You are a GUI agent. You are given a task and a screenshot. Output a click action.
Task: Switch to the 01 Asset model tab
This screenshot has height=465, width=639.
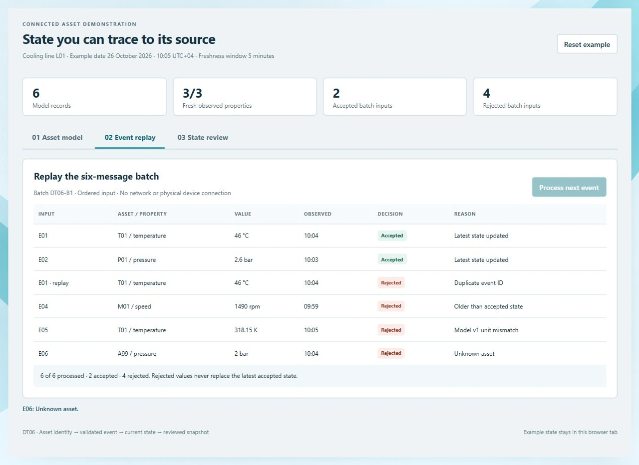(57, 138)
